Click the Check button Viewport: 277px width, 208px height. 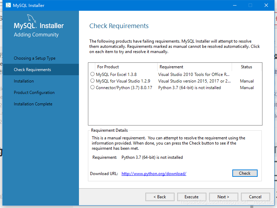(x=245, y=173)
